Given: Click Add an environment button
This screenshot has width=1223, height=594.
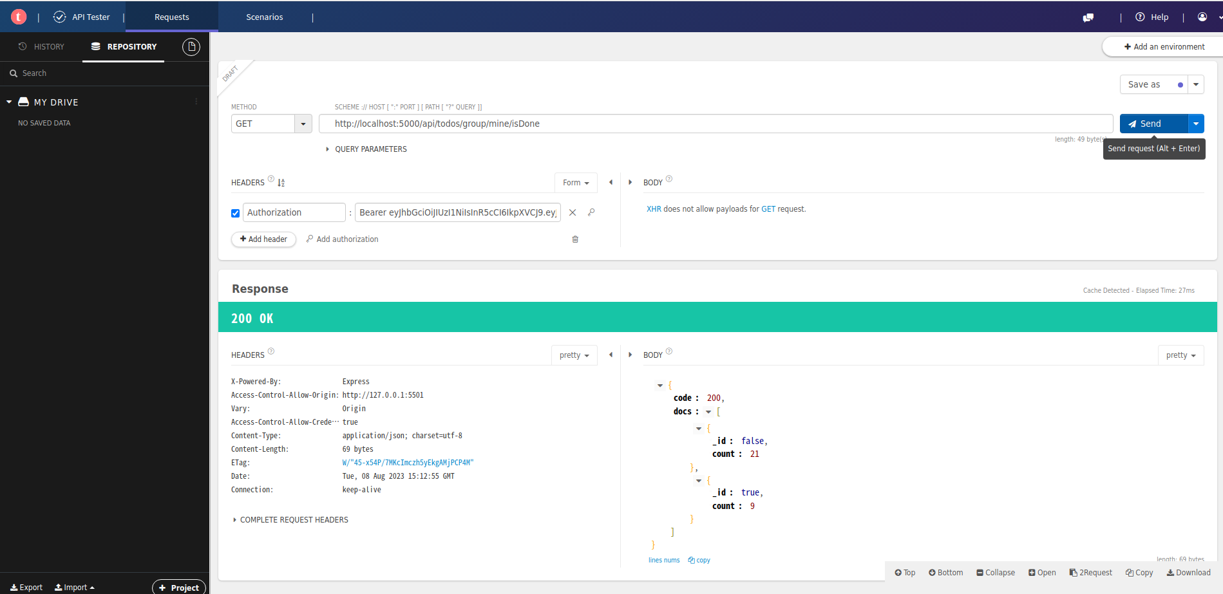Looking at the screenshot, I should (x=1164, y=47).
